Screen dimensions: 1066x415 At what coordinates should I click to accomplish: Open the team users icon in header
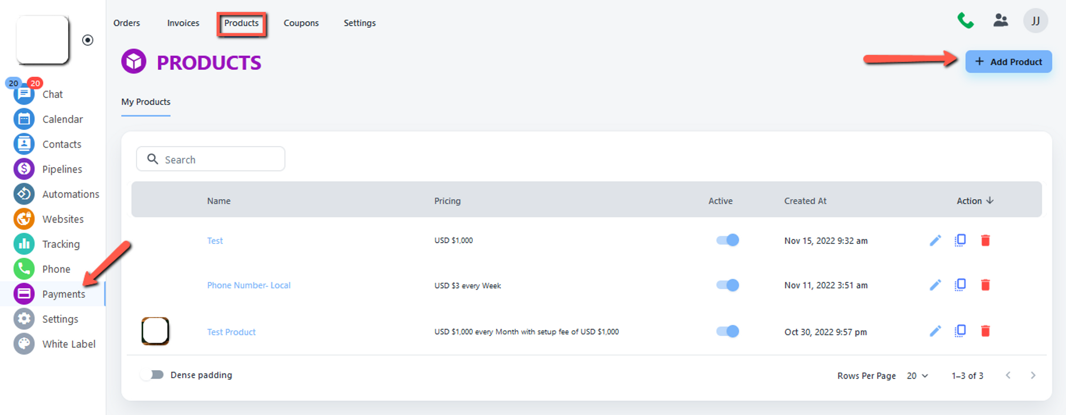point(1000,21)
